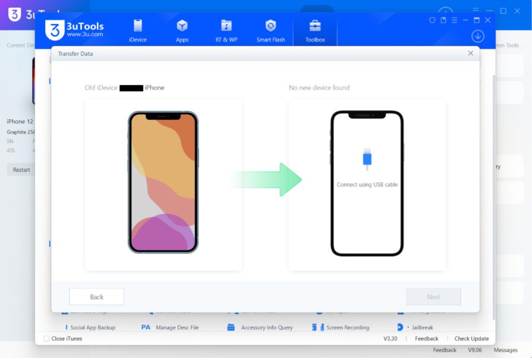Click V3.30 version text
The height and width of the screenshot is (358, 532).
[390, 338]
